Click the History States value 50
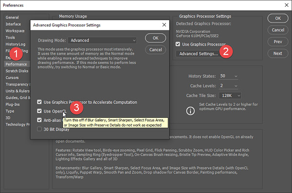This screenshot has height=193, width=292. click(x=223, y=76)
